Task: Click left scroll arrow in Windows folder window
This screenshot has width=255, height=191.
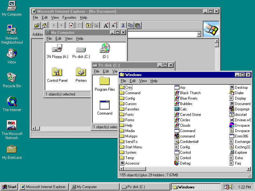Action: (x=121, y=169)
